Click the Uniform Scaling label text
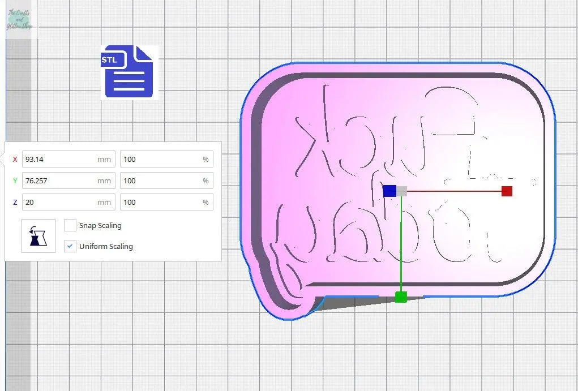This screenshot has height=391, width=578. 106,246
